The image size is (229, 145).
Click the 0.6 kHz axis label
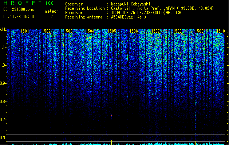coord(3,138)
